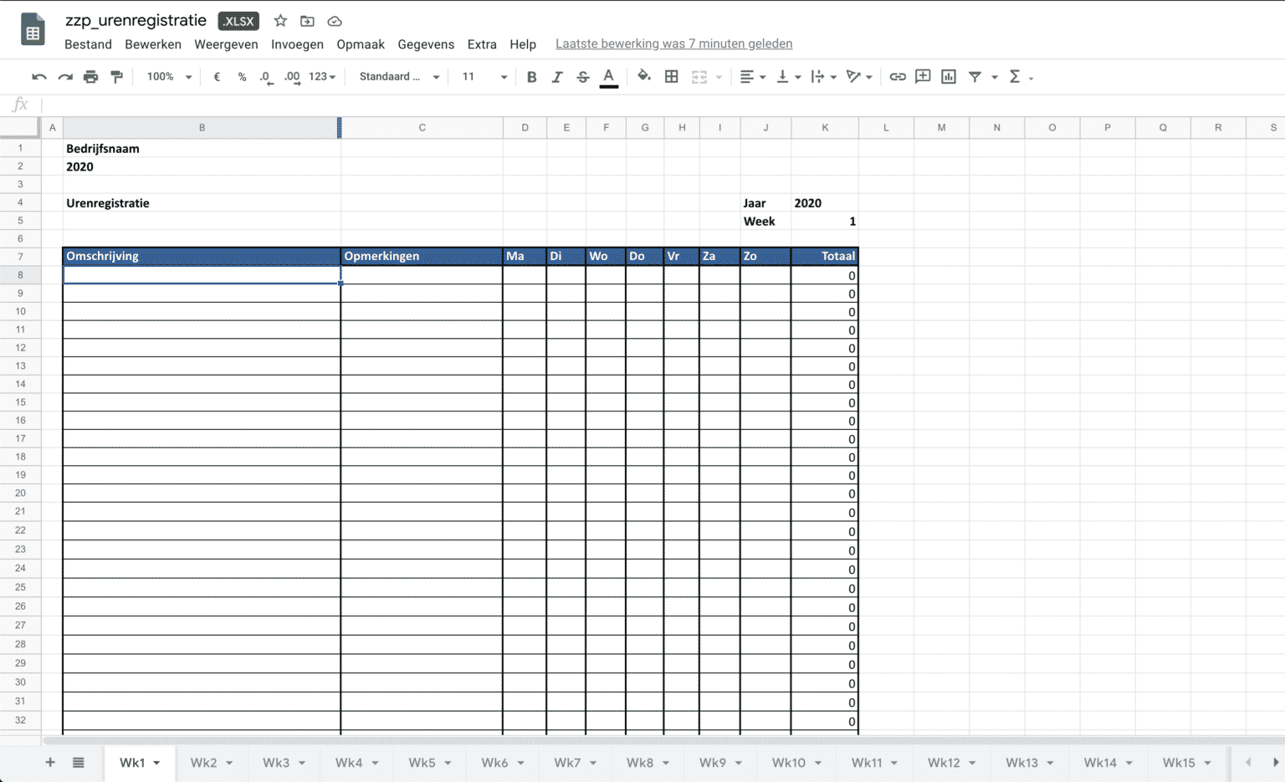Screen dimensions: 1285x782
Task: Select the paint format tool
Action: pyautogui.click(x=116, y=76)
